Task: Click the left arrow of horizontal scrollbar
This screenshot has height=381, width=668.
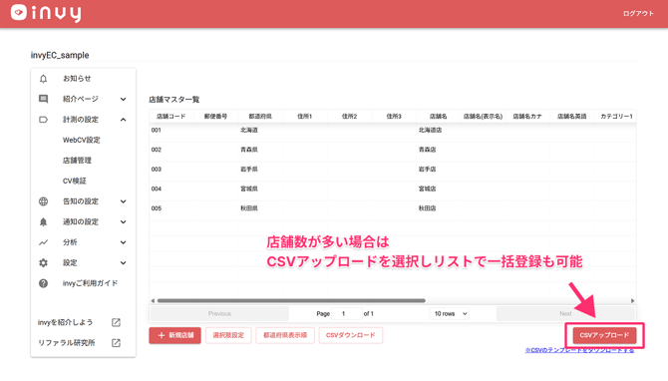Action: click(153, 301)
